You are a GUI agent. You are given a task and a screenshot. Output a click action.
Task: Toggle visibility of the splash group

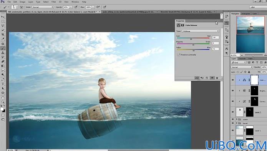tap(233, 119)
